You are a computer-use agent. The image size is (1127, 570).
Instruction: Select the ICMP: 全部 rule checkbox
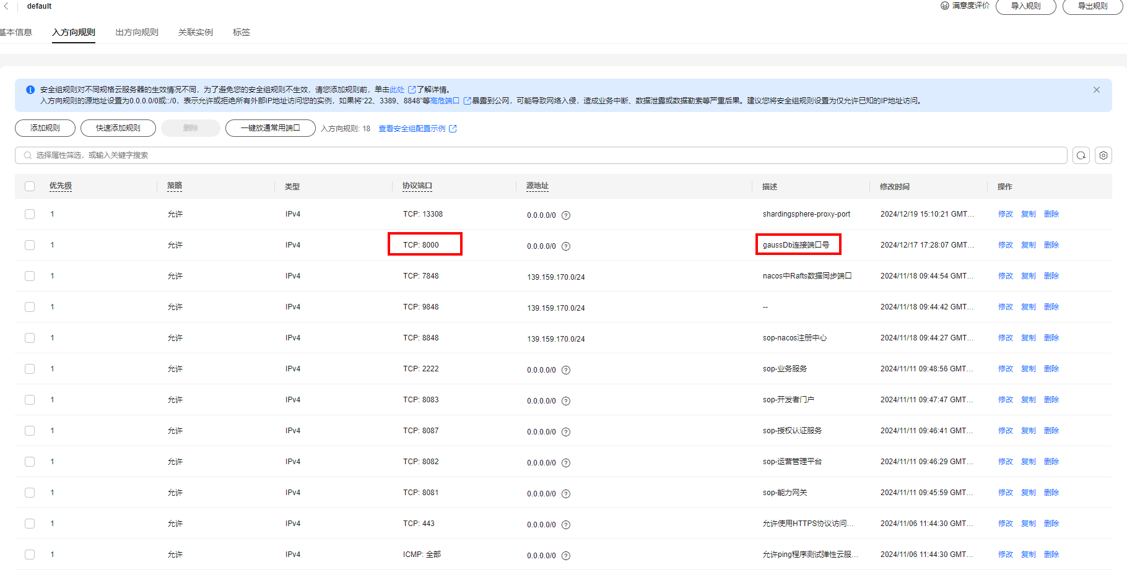click(x=30, y=555)
